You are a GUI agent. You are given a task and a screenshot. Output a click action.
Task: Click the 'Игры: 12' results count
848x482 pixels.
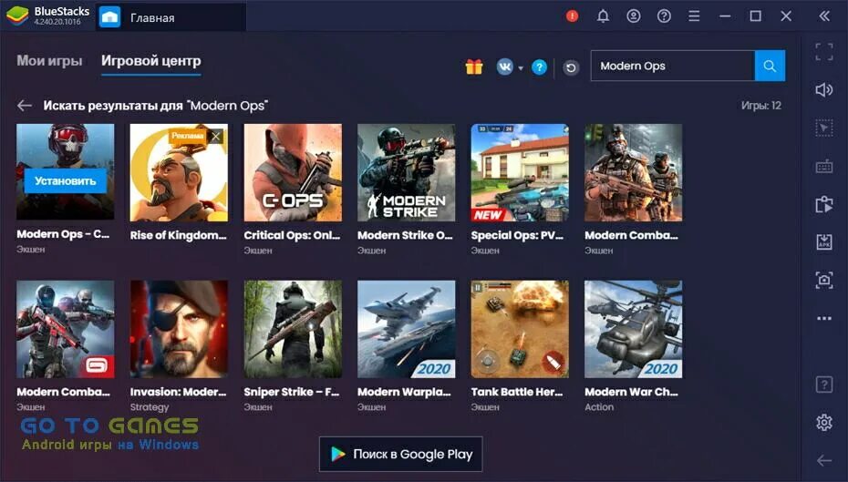coord(761,106)
